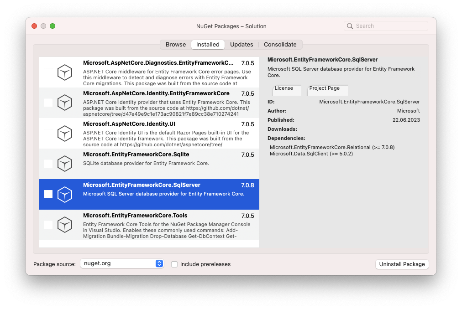Switch to the Browse tab
Viewport: 462px width, 309px height.
click(176, 45)
